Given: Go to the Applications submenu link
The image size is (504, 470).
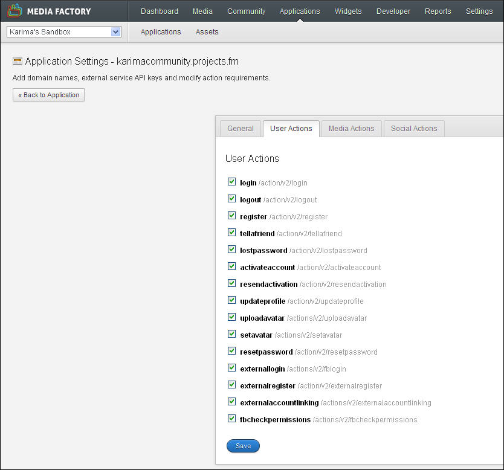Looking at the screenshot, I should click(x=161, y=32).
